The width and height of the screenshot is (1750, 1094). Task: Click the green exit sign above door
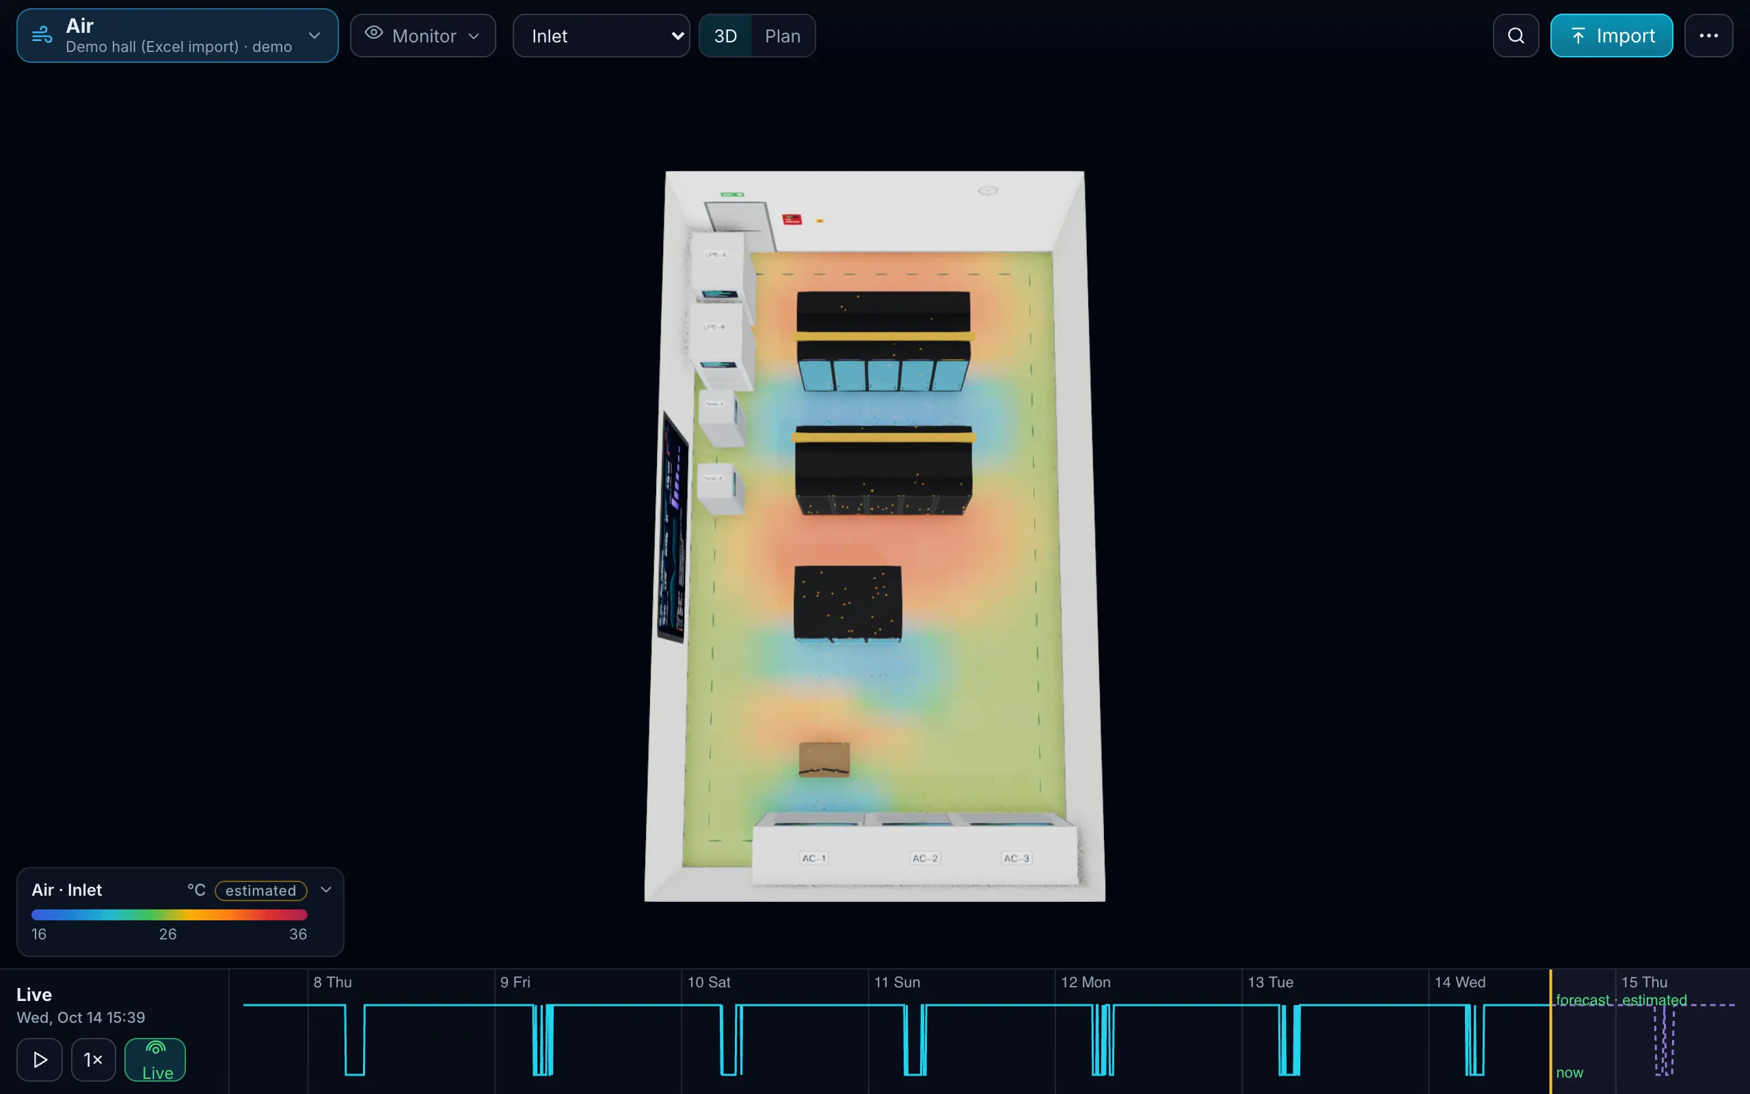(x=732, y=195)
